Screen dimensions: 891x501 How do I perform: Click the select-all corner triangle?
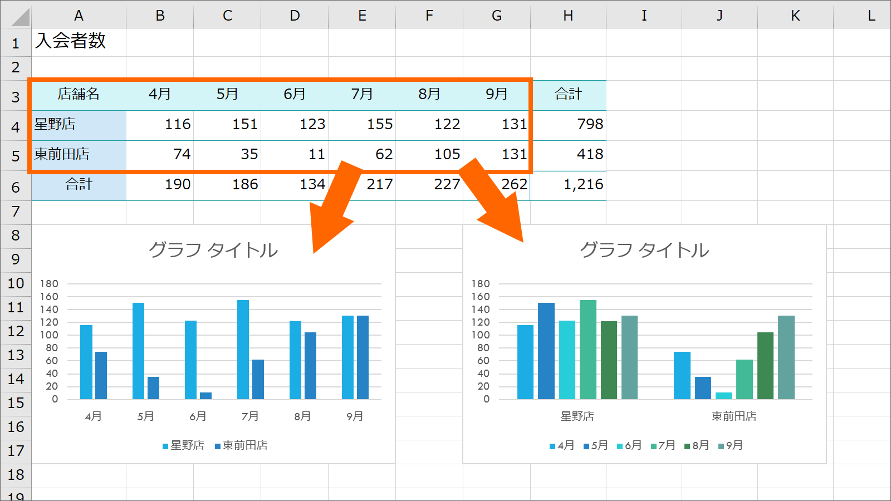pos(21,17)
